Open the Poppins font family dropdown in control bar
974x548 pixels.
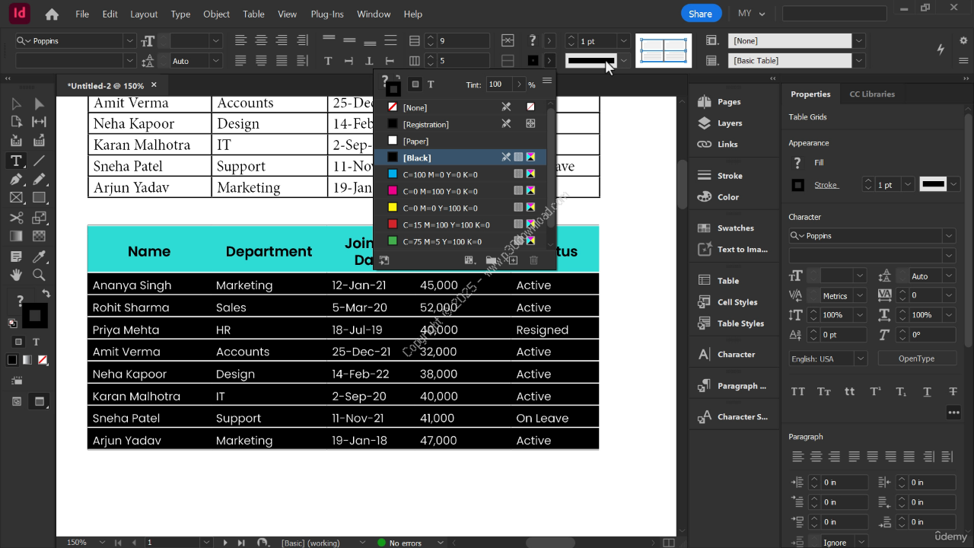click(129, 41)
